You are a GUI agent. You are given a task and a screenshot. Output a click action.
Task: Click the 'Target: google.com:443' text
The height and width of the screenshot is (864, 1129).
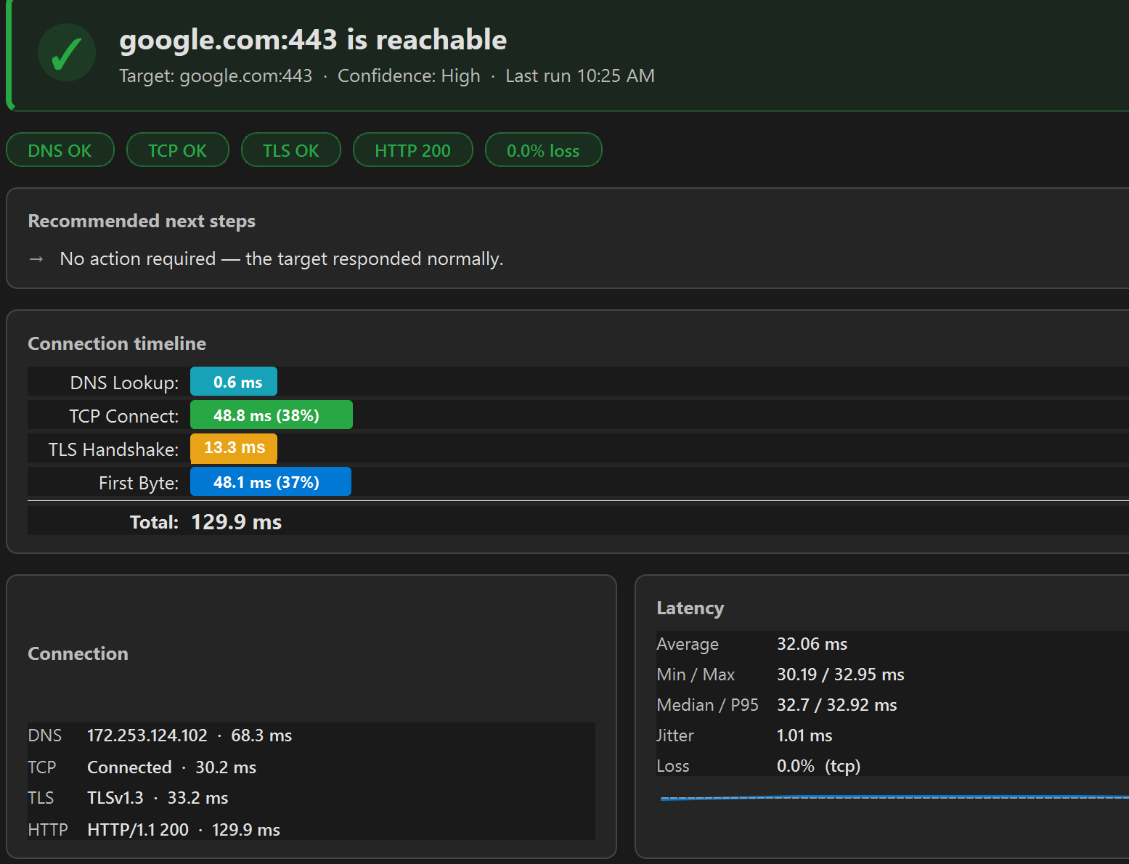pyautogui.click(x=216, y=76)
